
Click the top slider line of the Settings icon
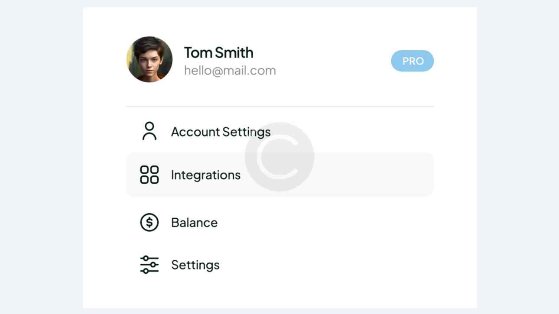click(149, 258)
